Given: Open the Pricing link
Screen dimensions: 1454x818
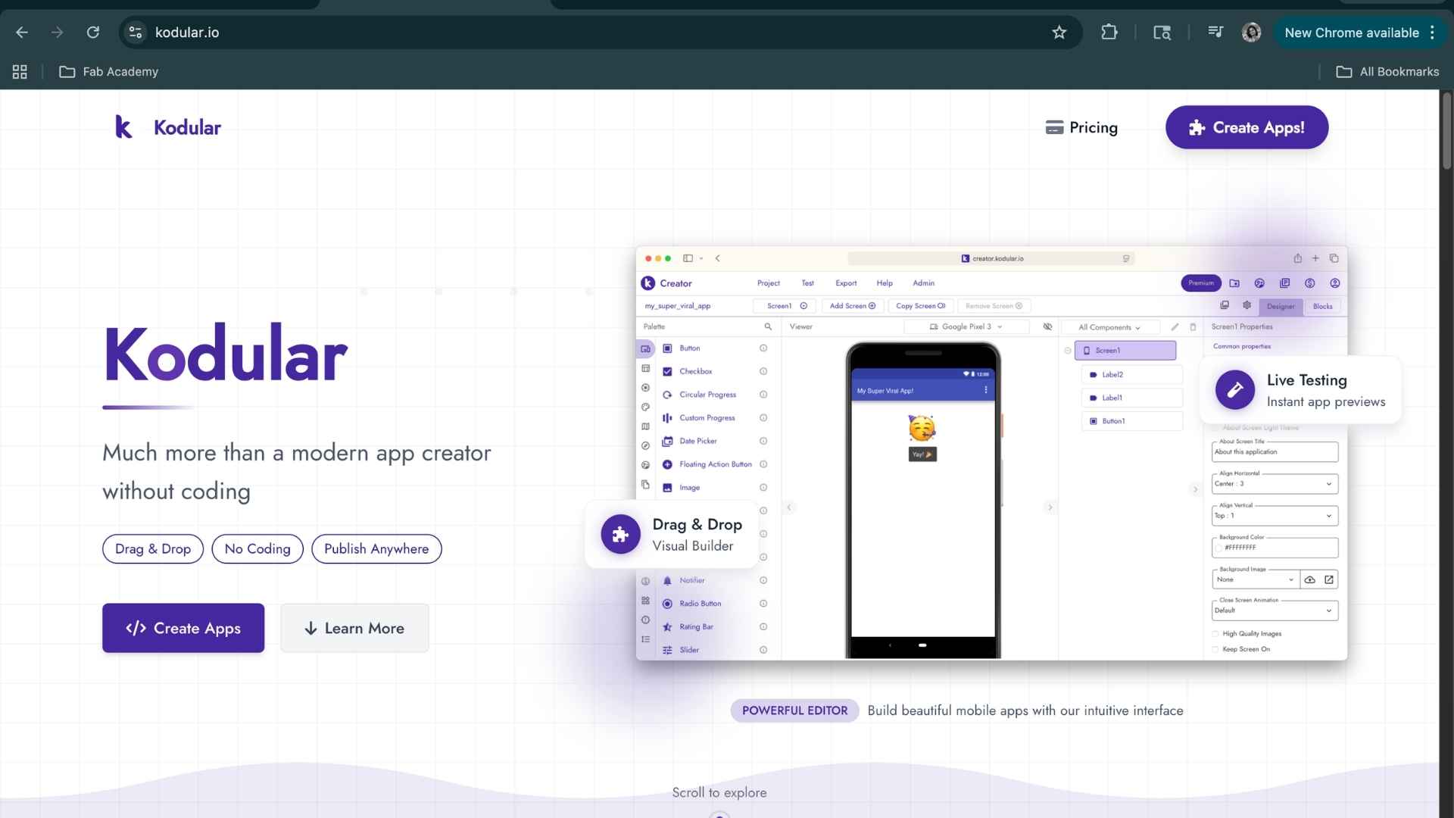Looking at the screenshot, I should 1081,127.
